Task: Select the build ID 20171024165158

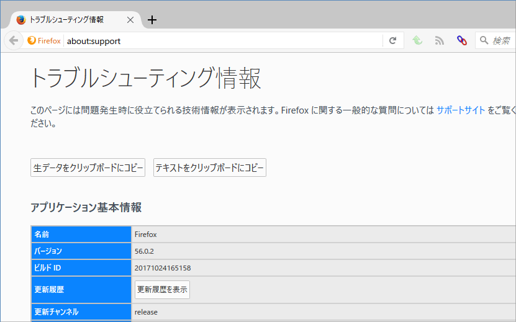Action: pyautogui.click(x=163, y=268)
